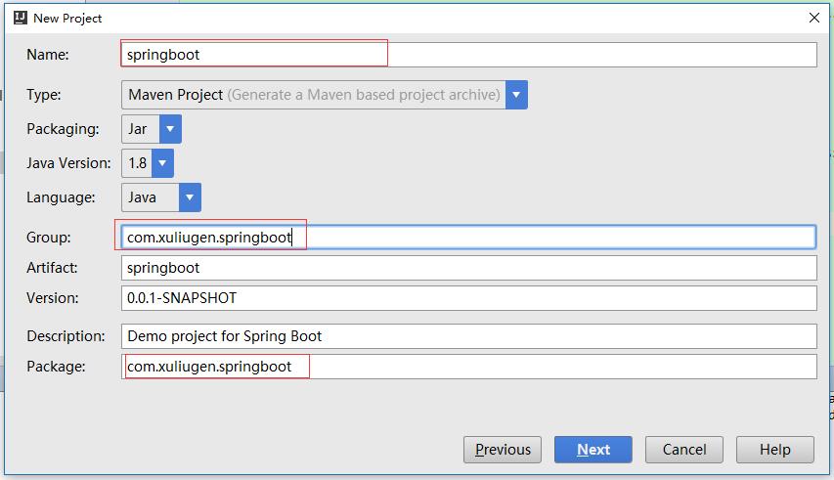Open the Java Version dropdown arrow
Image resolution: width=834 pixels, height=480 pixels.
point(162,162)
